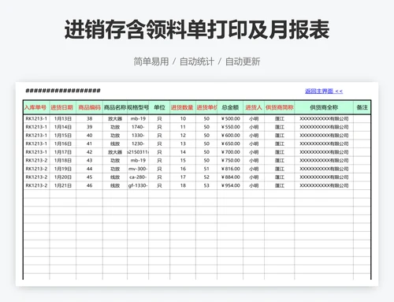Click the spec cell 1230-
The height and width of the screenshot is (302, 394).
click(x=138, y=144)
